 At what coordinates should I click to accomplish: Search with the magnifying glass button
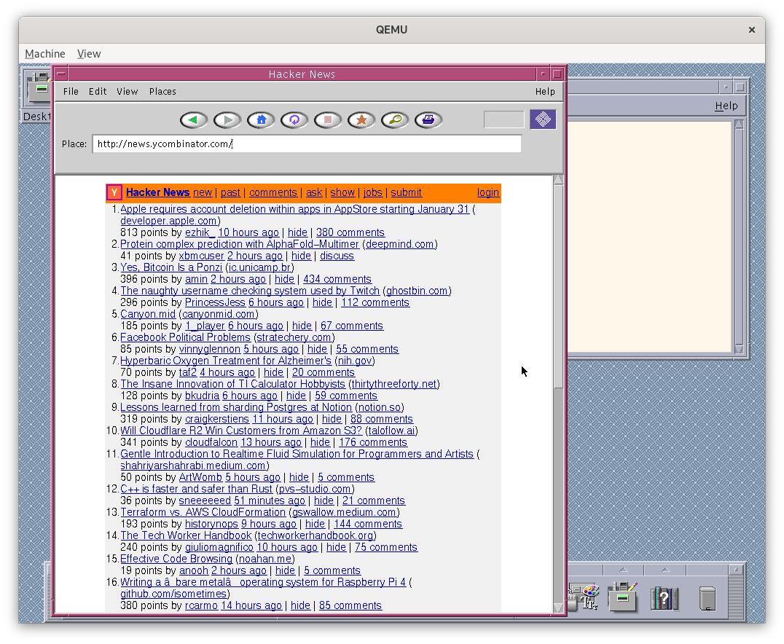394,120
